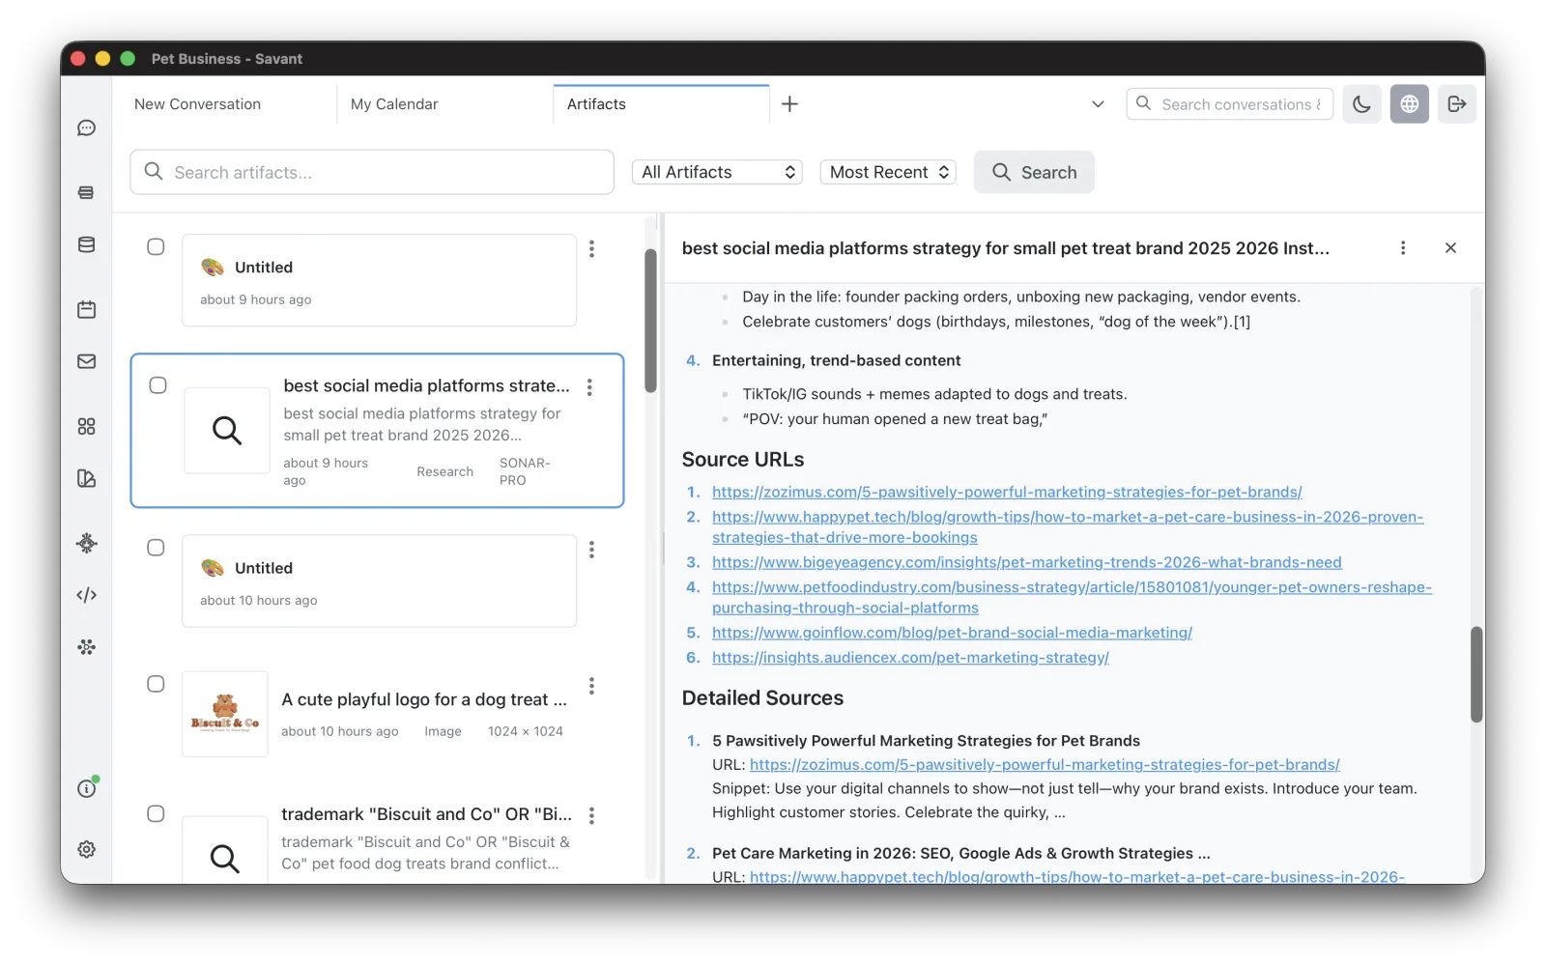Viewport: 1546px width, 964px height.
Task: Select the Untitled artifact from 10 hours ago
Action: point(156,548)
